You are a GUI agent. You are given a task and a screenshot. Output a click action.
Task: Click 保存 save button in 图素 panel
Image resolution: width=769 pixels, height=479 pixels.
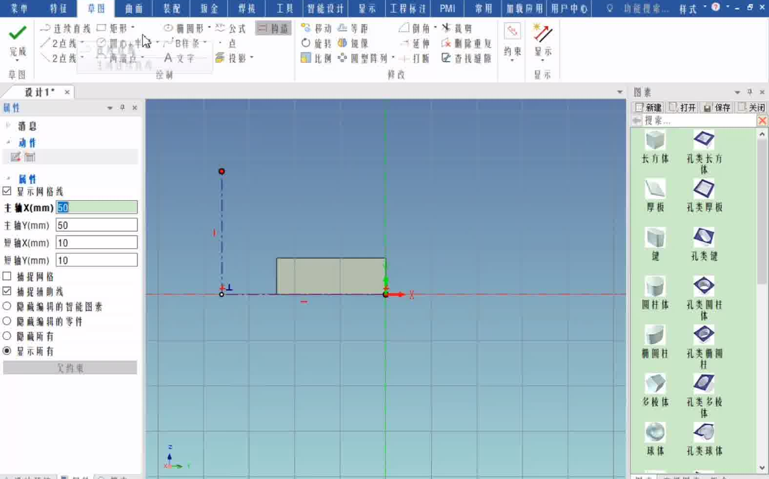point(717,107)
